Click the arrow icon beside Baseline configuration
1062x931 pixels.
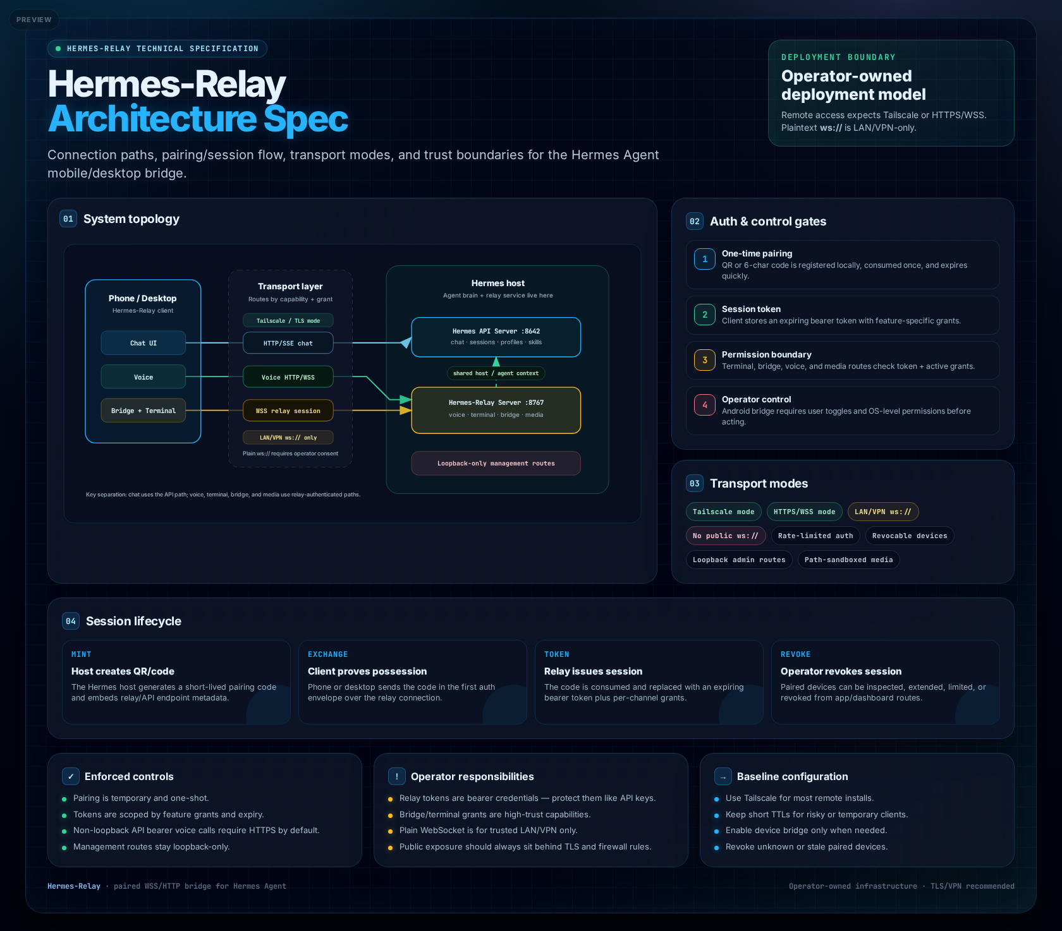coord(723,776)
